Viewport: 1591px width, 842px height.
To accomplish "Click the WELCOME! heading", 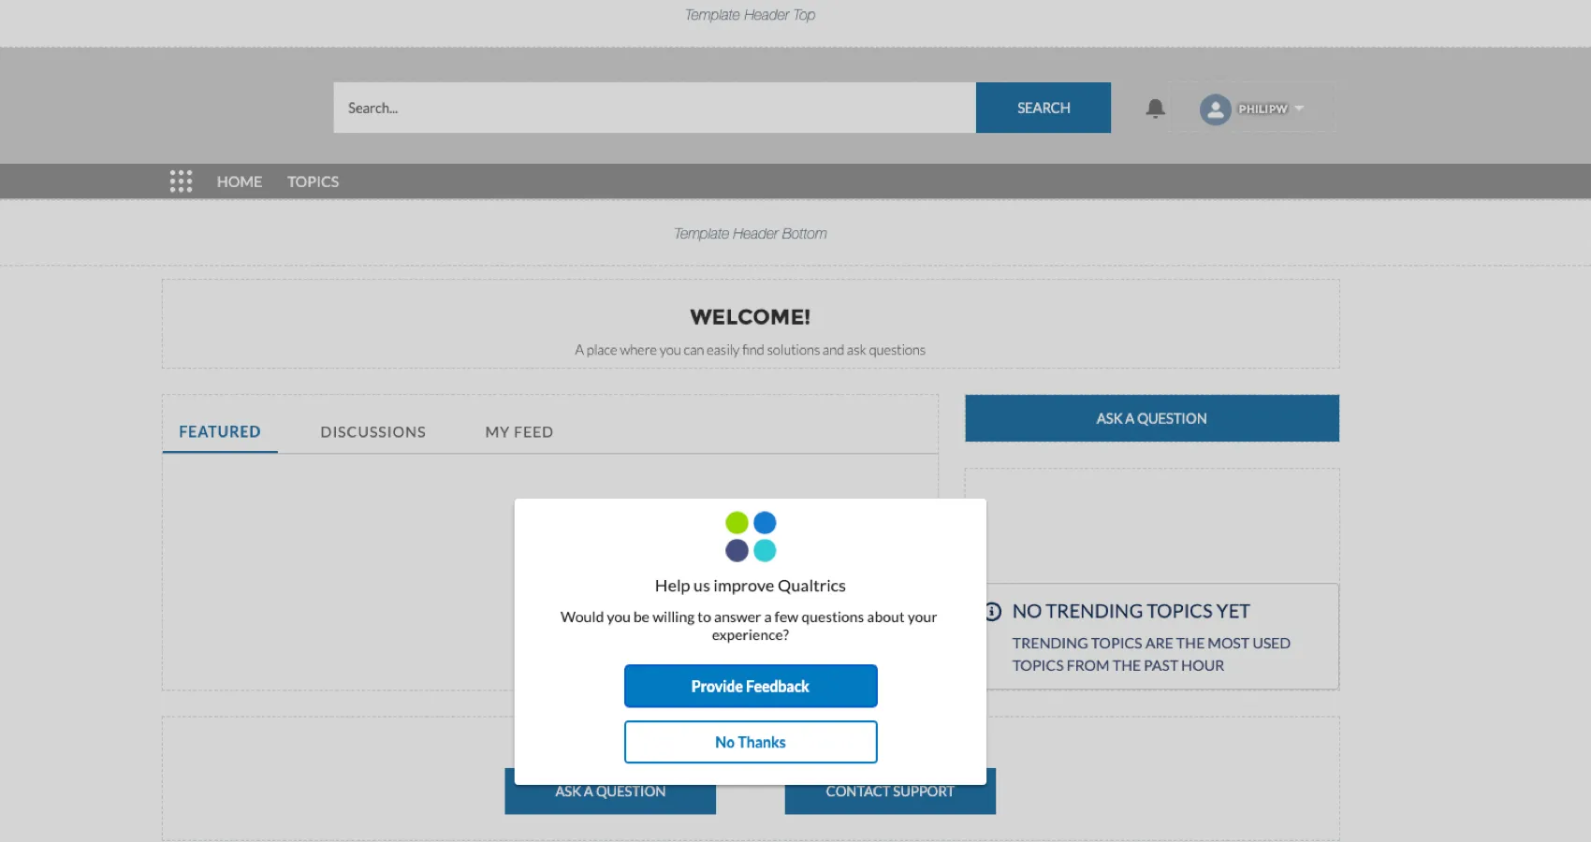I will click(x=751, y=317).
